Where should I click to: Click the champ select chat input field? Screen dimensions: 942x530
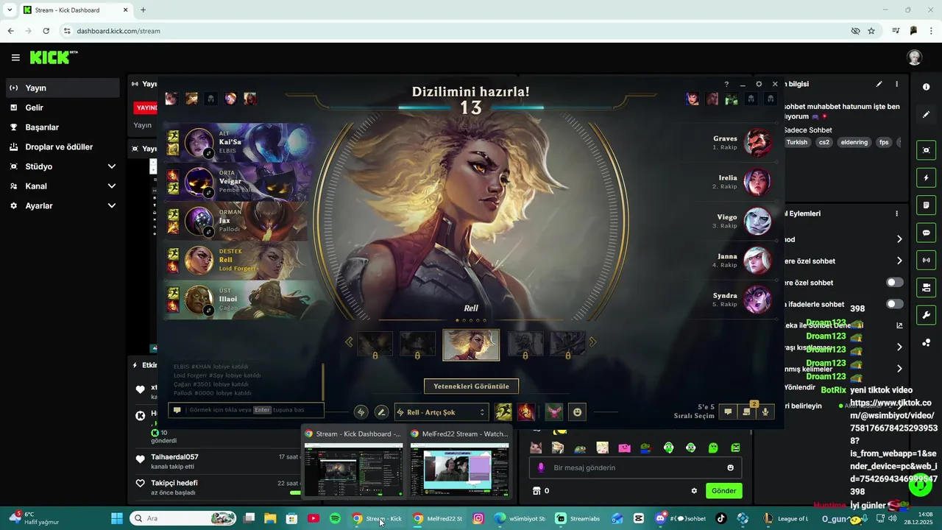pos(246,410)
